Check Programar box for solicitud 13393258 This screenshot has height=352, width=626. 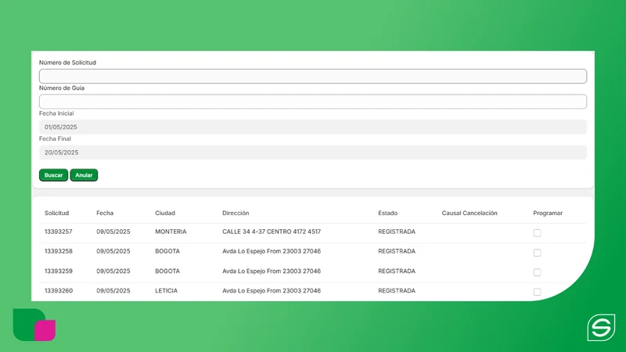537,253
